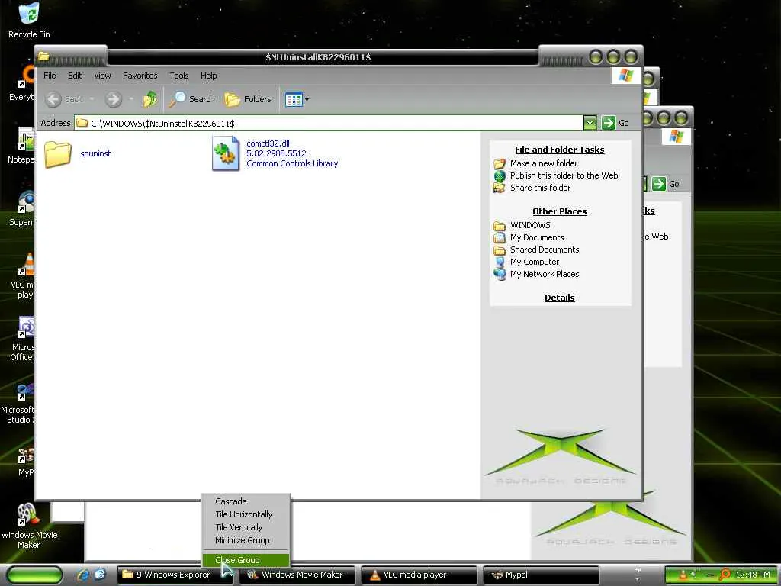Click the folder icon in the title bar
Screen dimensions: 781x586
(43, 56)
